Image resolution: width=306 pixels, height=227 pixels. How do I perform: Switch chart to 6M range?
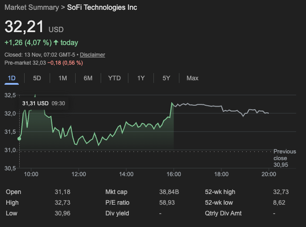tap(88, 78)
